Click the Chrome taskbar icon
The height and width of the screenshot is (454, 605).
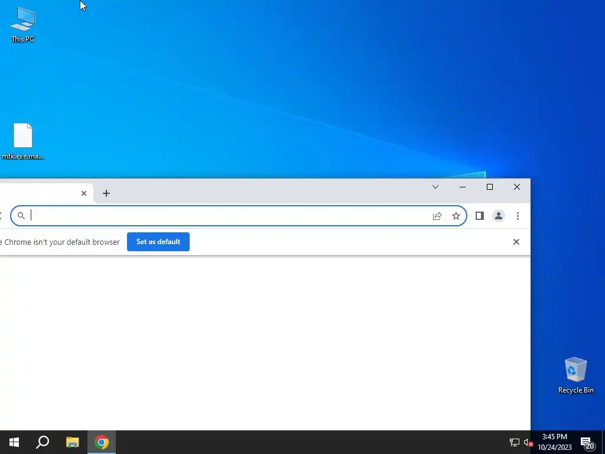(102, 442)
